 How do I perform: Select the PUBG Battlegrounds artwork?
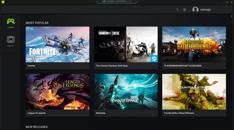tap(194, 44)
